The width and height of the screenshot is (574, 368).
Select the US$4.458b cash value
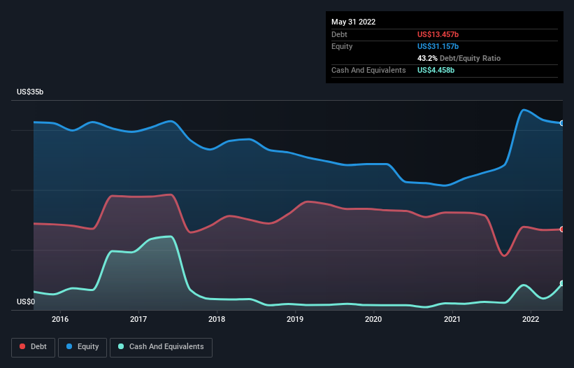point(436,70)
